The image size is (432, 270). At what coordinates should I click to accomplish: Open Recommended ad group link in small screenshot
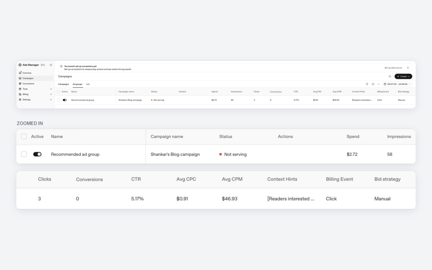point(83,100)
